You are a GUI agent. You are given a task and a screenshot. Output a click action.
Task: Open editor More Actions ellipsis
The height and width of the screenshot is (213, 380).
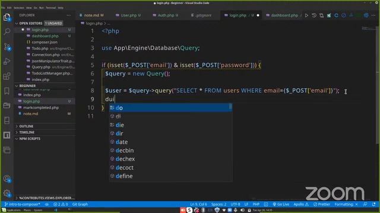click(373, 15)
